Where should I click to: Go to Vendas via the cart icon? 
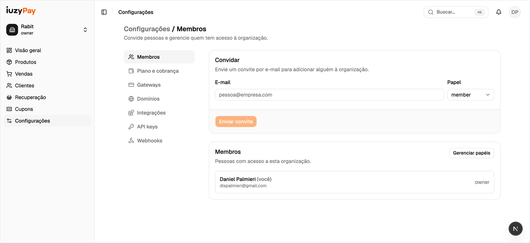click(9, 74)
